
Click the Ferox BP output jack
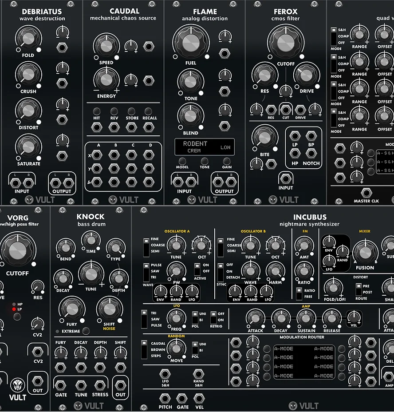pyautogui.click(x=311, y=136)
